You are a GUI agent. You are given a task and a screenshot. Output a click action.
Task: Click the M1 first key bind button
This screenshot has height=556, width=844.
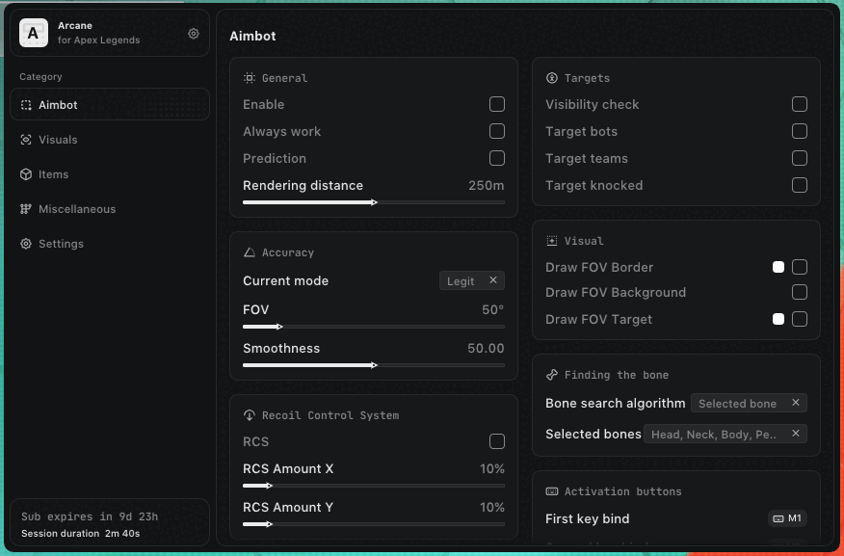pos(787,518)
